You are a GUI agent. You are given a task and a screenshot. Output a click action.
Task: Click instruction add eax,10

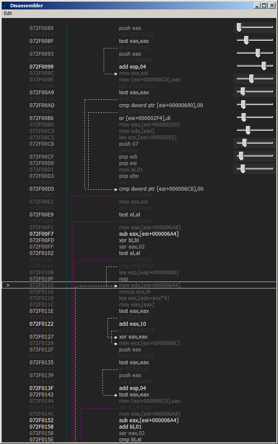pos(132,324)
